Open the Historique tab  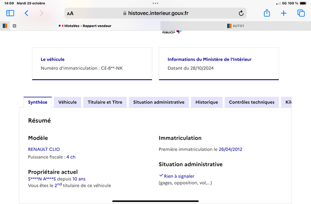207,102
